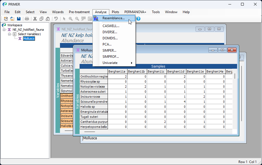This screenshot has height=165, width=262.
Task: Click the Cut scissors icon
Action: point(35,19)
